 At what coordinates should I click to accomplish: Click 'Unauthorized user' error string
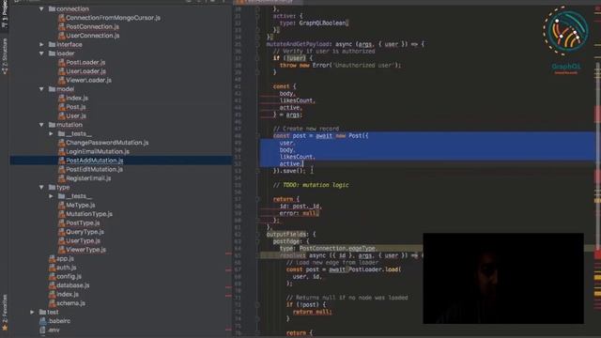tap(364, 65)
